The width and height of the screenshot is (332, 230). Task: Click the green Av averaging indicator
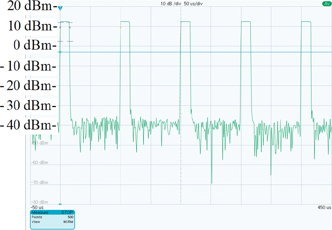[x=326, y=4]
